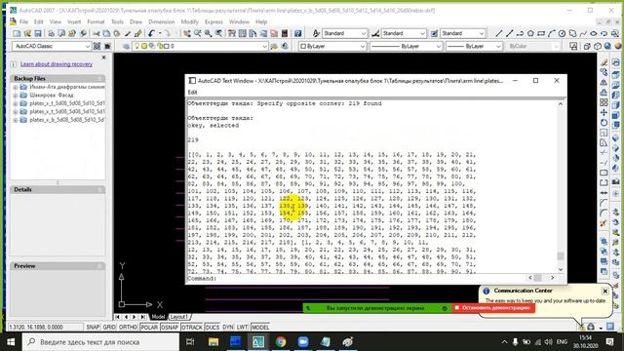Screen dimensions: 624x351
Task: Click the Undo arrow icon
Action: pos(151,34)
